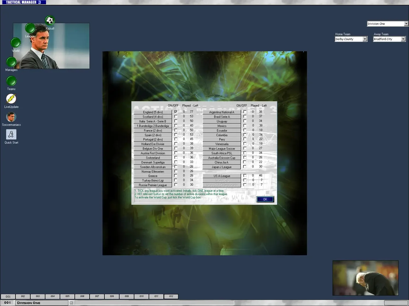The height and width of the screenshot is (306, 409).
Task: Click the Japan J League button
Action: 222,167
